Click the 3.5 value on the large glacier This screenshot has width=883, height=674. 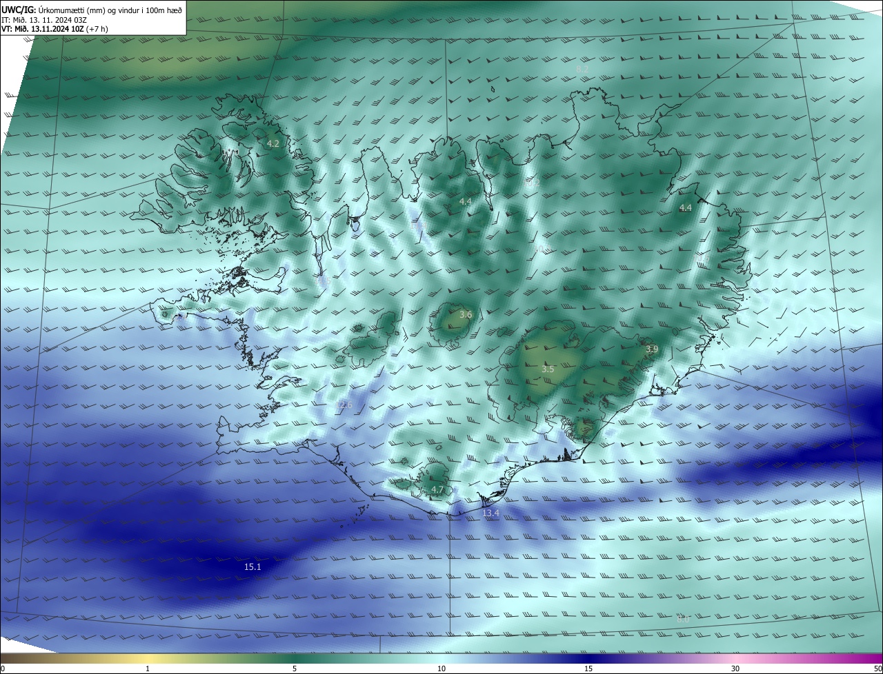tap(548, 369)
